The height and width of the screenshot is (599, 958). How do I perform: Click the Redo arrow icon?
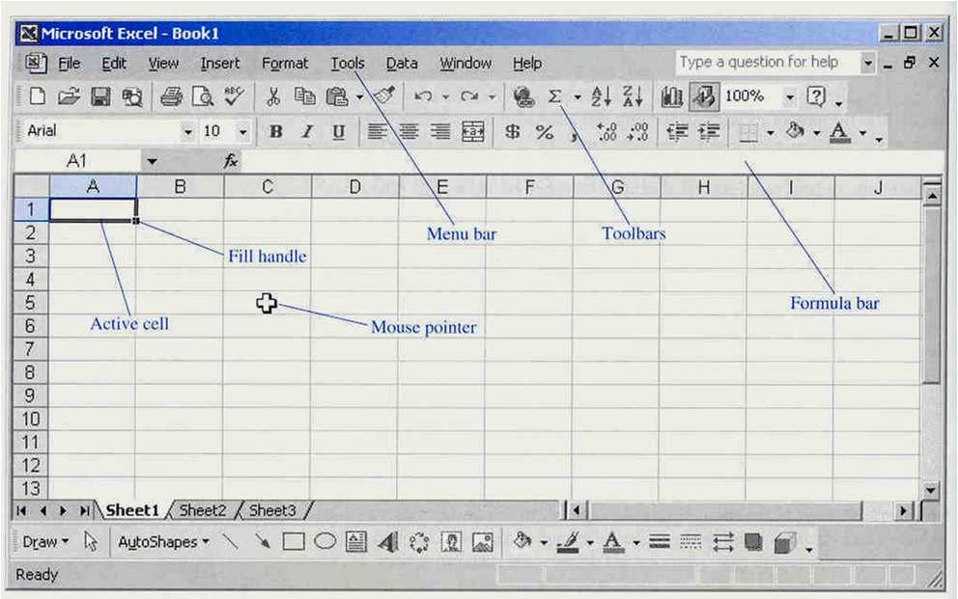coord(469,96)
